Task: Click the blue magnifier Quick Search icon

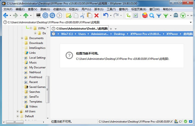Action: tap(152, 15)
